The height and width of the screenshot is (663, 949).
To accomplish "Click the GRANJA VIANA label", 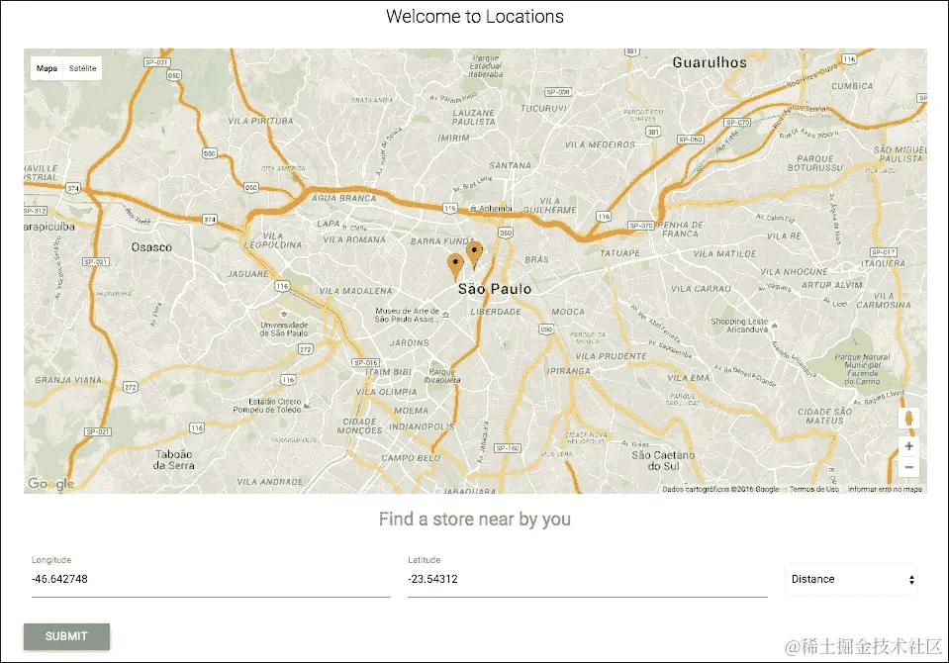I will pos(68,380).
